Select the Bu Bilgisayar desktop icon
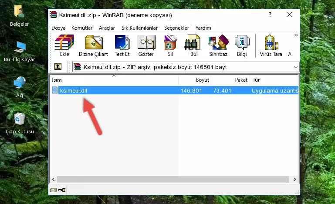The image size is (335, 204). [x=19, y=52]
